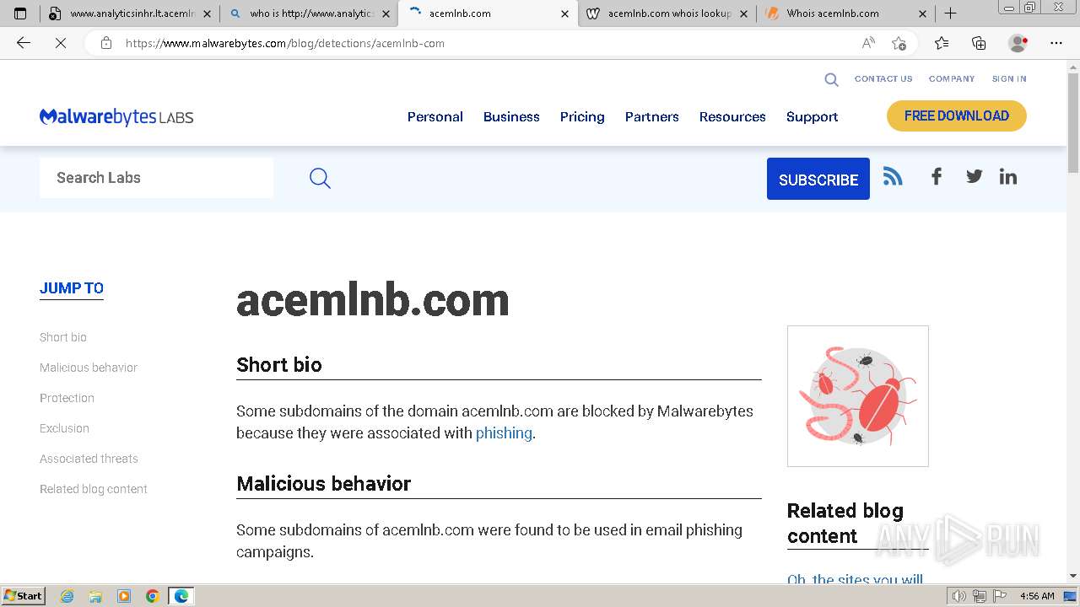The image size is (1080, 607).
Task: Click the SUBSCRIBE button
Action: [x=818, y=179]
